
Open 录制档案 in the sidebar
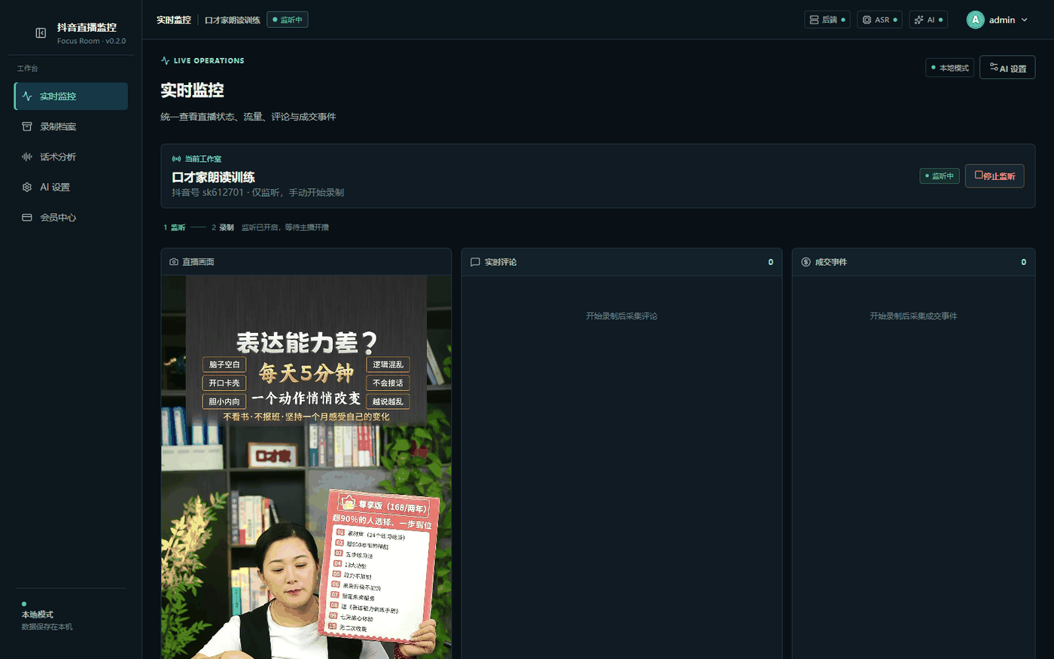(x=71, y=127)
